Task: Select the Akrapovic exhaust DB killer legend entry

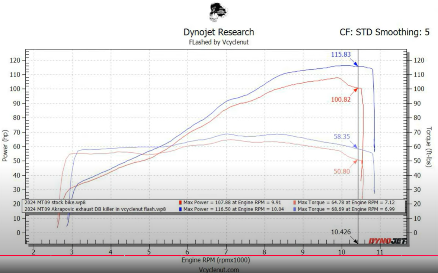Action: coord(95,209)
